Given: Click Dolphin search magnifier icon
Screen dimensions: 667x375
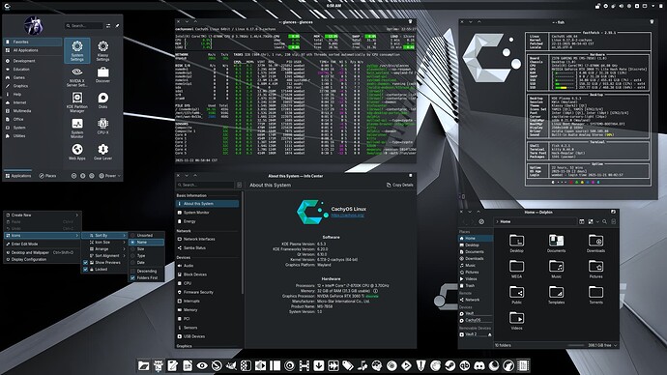Looking at the screenshot, I should (x=604, y=221).
